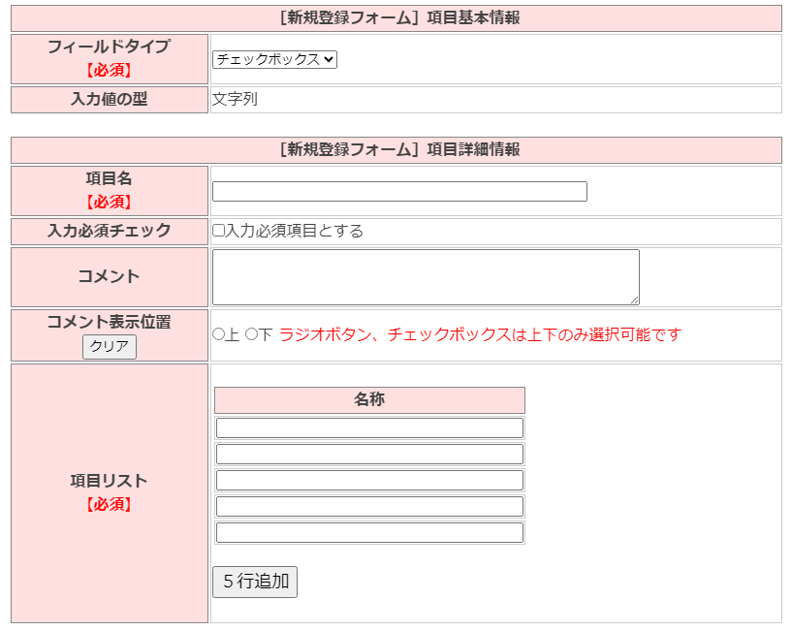Viewport: 792px width, 631px height.
Task: Click the 名称 column header
Action: pos(369,399)
